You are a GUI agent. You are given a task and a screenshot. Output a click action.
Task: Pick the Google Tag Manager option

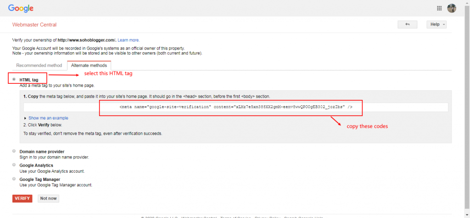click(x=14, y=180)
